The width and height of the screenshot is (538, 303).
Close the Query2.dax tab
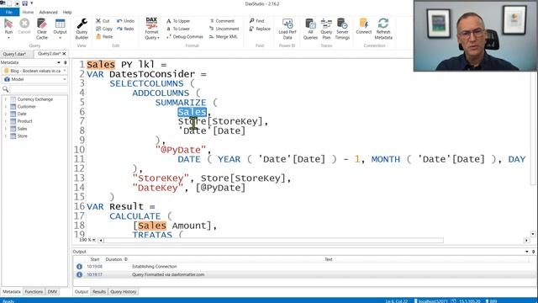click(x=64, y=54)
